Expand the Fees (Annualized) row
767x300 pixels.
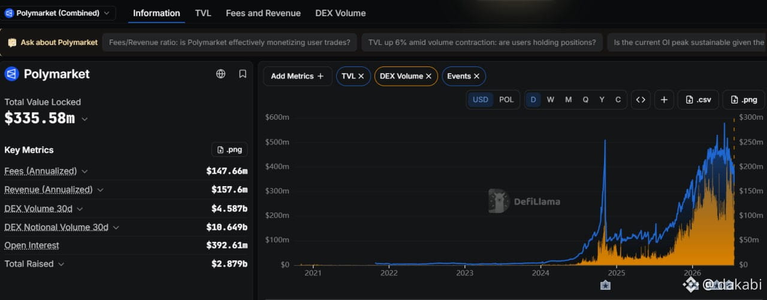click(x=84, y=171)
